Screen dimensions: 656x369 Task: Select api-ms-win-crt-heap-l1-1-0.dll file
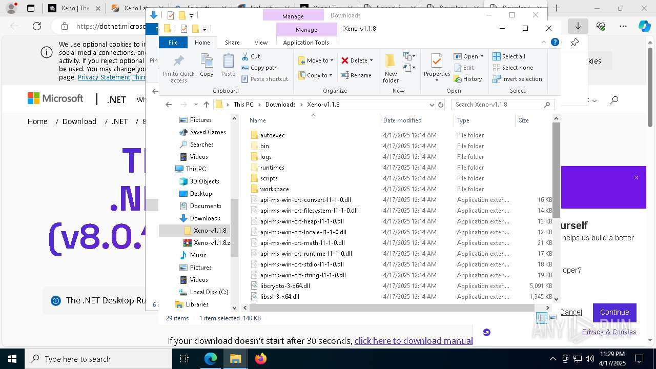(302, 221)
